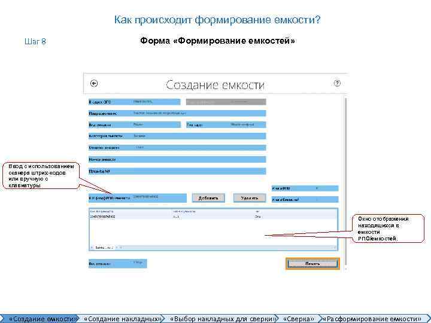
Task: Go to the «Создание накладных» step tab
Action: (x=122, y=319)
